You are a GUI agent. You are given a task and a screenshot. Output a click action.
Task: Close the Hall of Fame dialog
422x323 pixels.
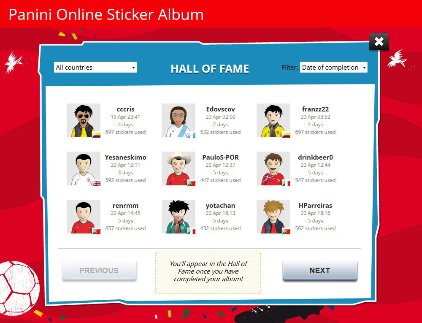[x=379, y=42]
